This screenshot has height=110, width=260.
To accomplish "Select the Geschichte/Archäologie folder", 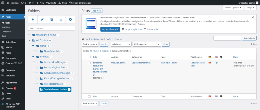I will click(x=57, y=73).
